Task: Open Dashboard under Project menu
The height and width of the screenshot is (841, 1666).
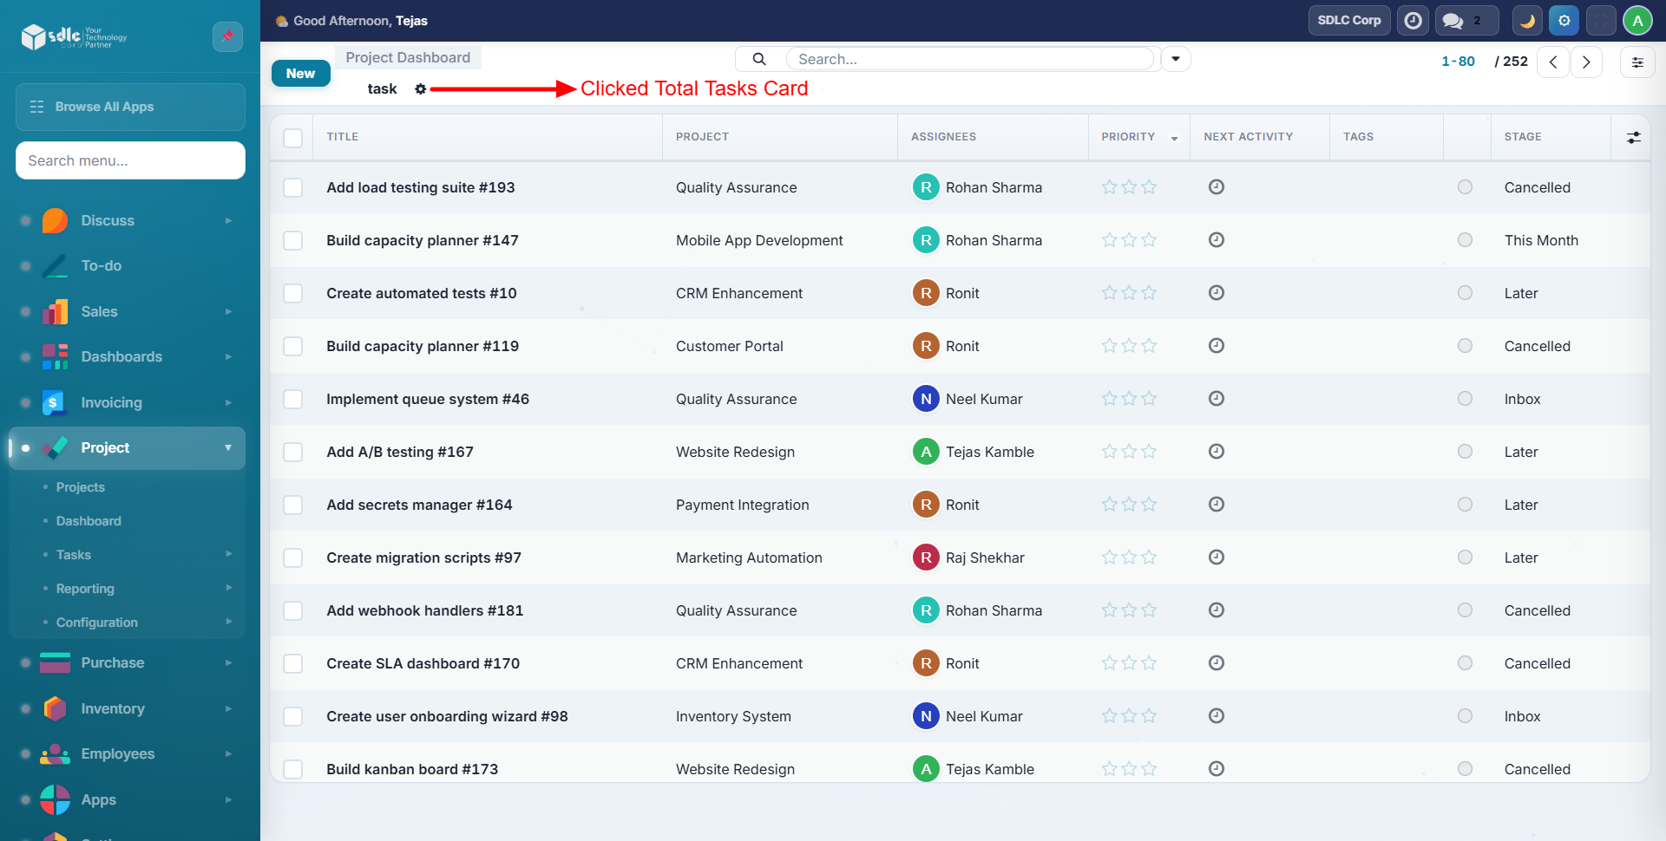Action: (89, 521)
